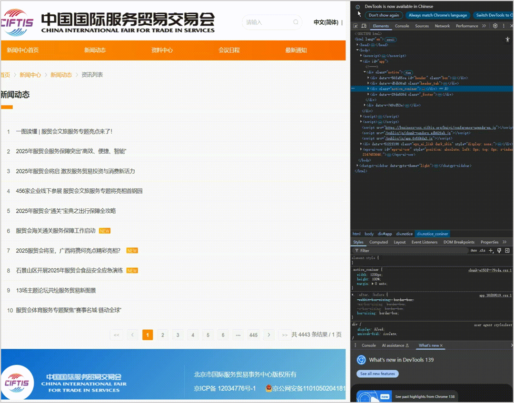This screenshot has width=514, height=403.
Task: Open the DevTools three-dot customize menu
Action: pyautogui.click(x=503, y=26)
